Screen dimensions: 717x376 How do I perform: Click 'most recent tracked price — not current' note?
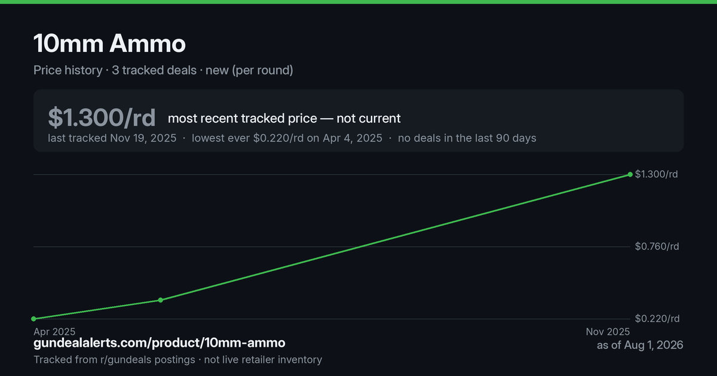[284, 118]
